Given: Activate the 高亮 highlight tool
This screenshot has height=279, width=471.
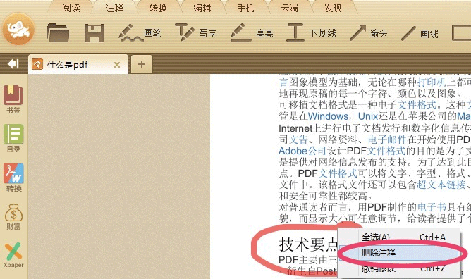Looking at the screenshot, I should click(252, 32).
